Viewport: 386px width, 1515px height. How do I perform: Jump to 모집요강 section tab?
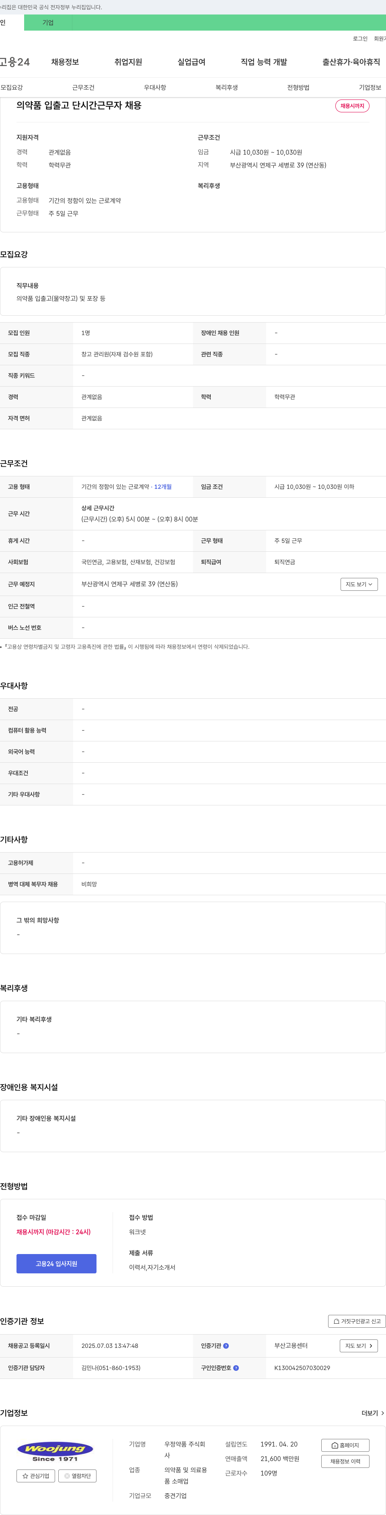tap(12, 88)
